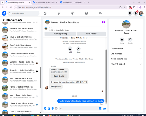Image resolution: width=146 pixels, height=116 pixels.
Task: Click More options button
Action: click(91, 34)
